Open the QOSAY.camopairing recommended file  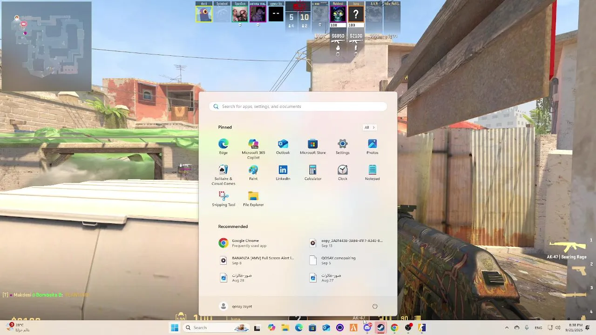347,260
